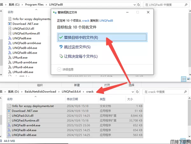The width and height of the screenshot is (191, 144).
Task: Select LPRun8-x86.exe icon
Action: click(x=10, y=72)
